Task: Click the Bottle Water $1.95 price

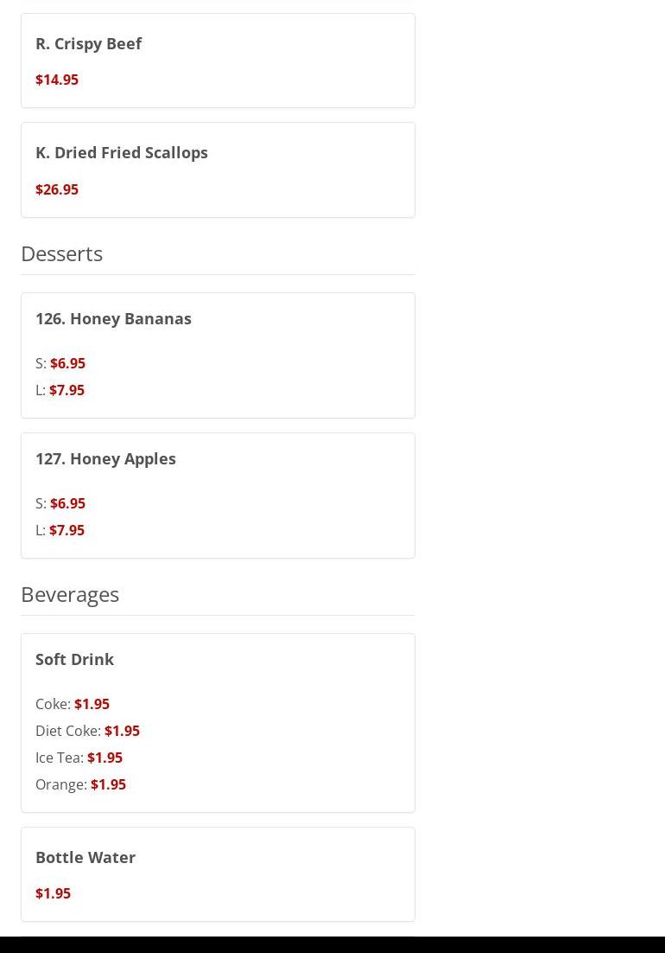Action: 53,893
